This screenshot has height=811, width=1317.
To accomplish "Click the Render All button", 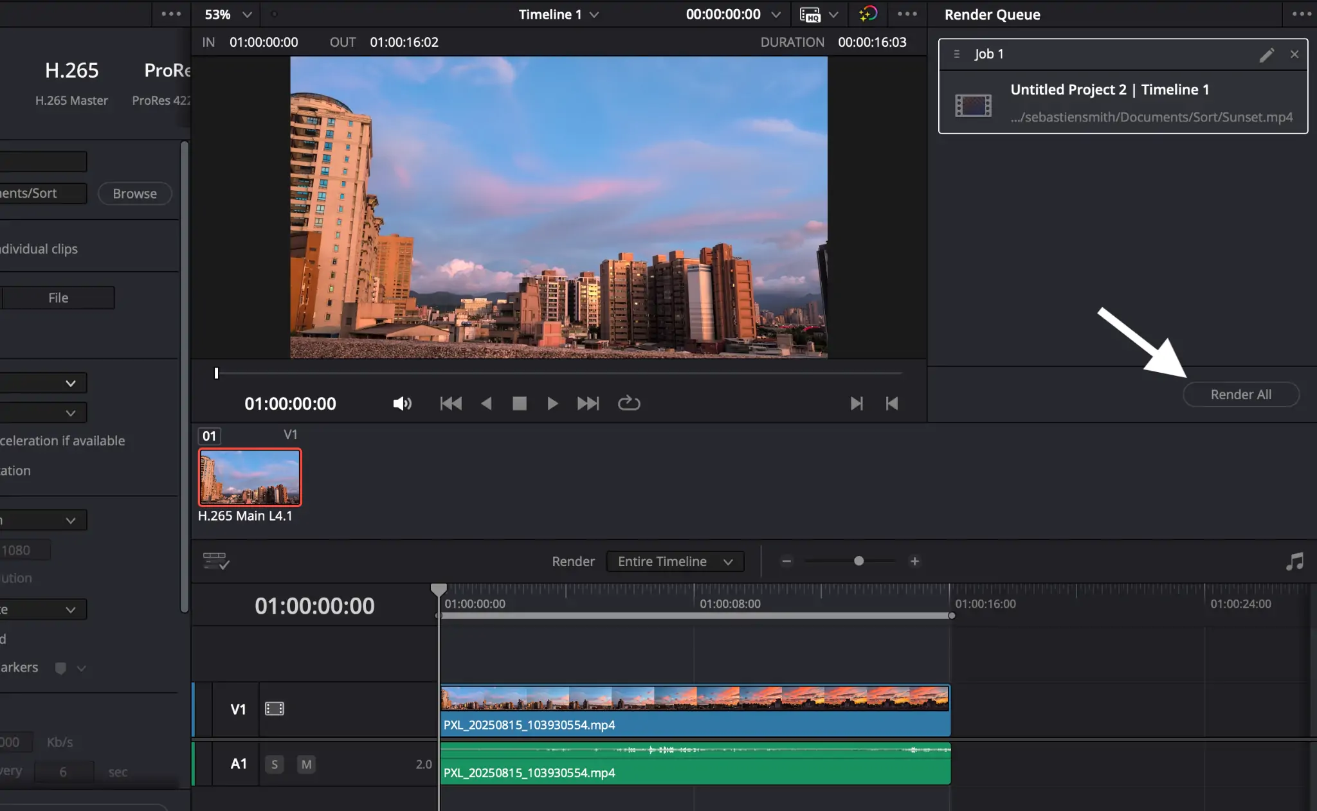I will (x=1240, y=395).
